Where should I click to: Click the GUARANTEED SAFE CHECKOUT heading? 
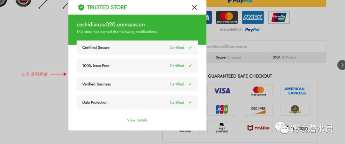tap(240, 76)
